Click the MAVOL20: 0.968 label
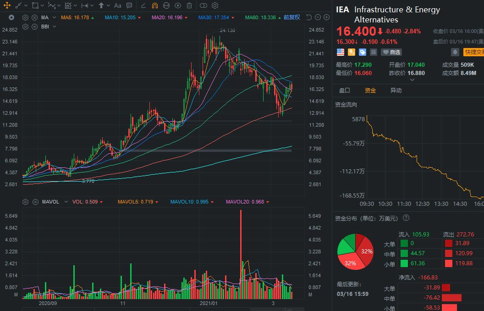This screenshot has height=311, width=484. [x=245, y=202]
